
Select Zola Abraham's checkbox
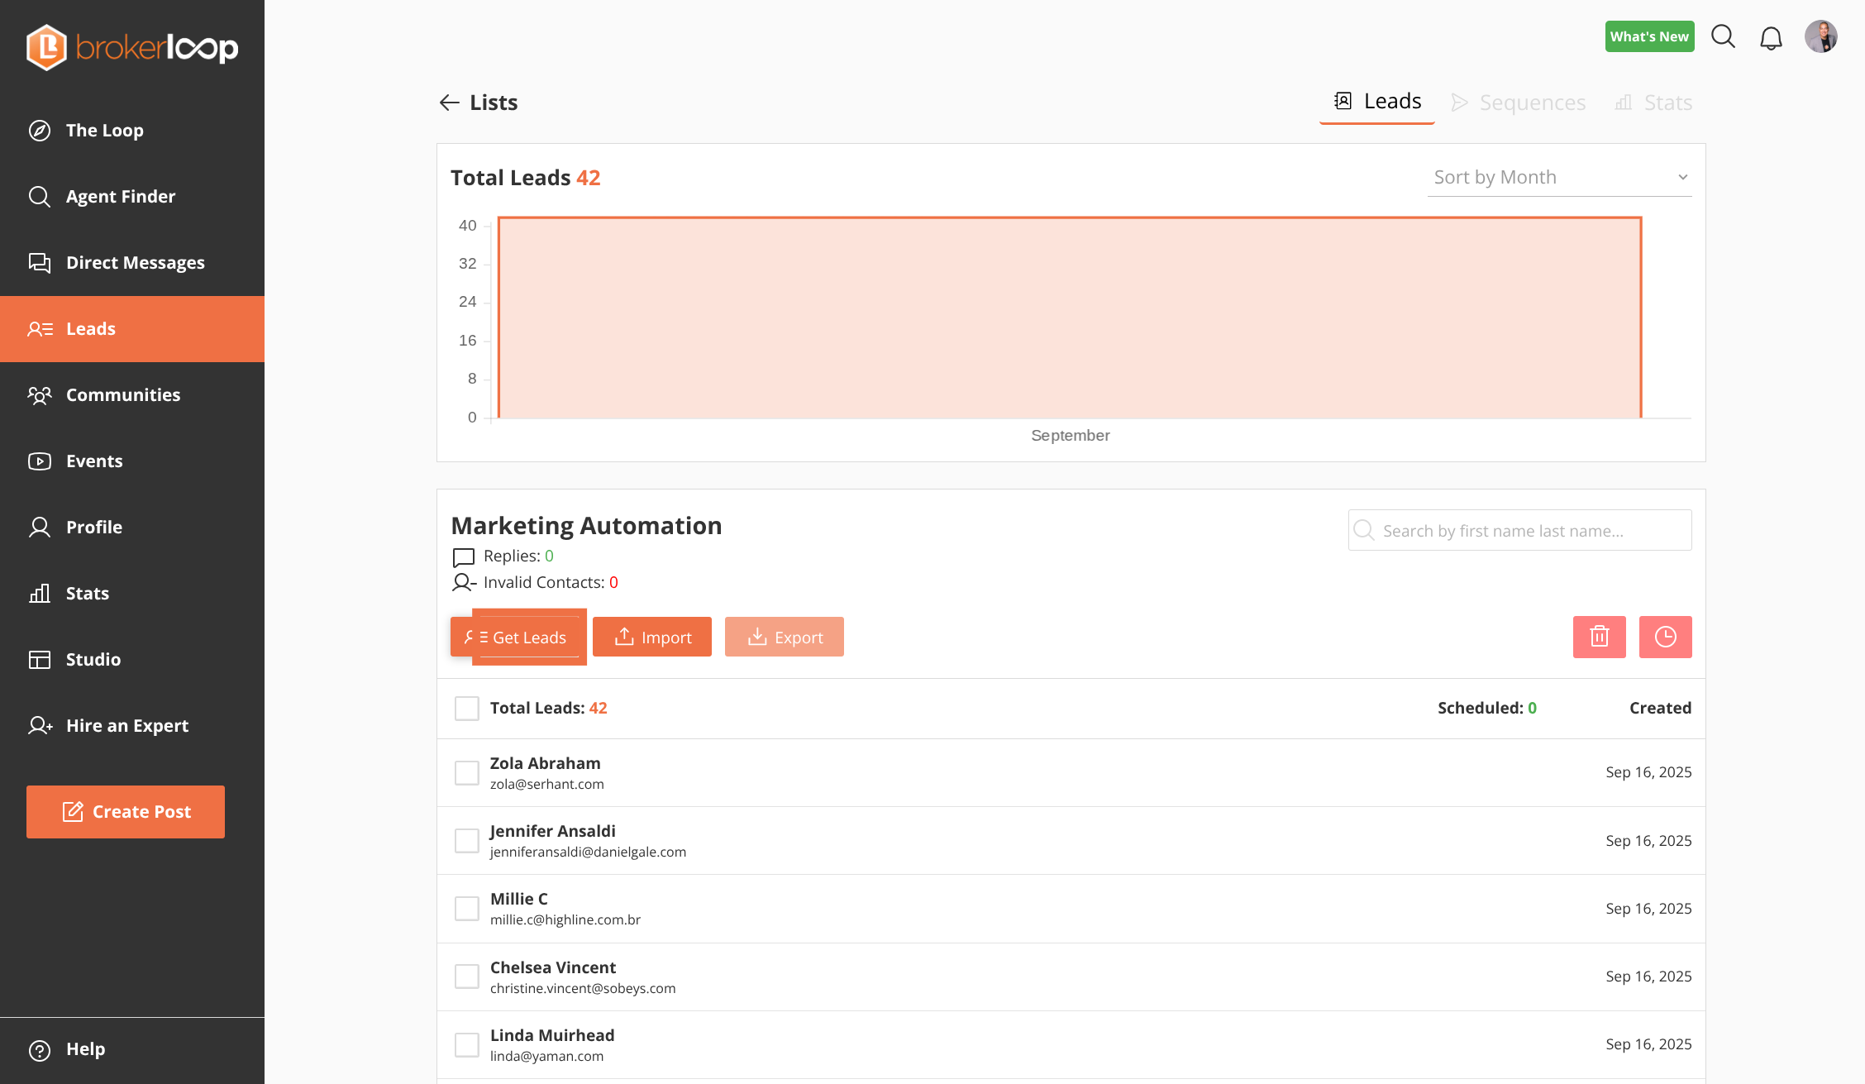click(467, 773)
